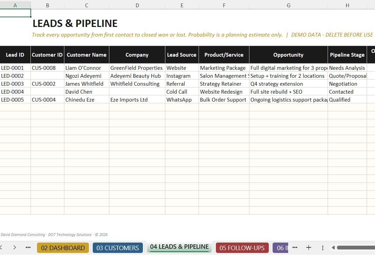Open the partially visible 06 sheet tab

coord(281,248)
